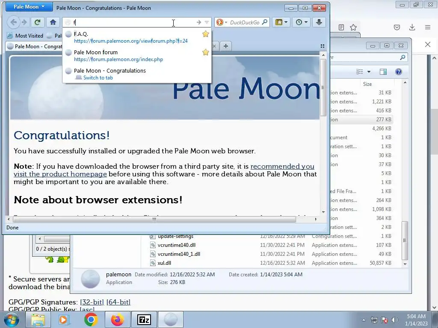Open the Pale Moon downloads arrow button

point(319,22)
